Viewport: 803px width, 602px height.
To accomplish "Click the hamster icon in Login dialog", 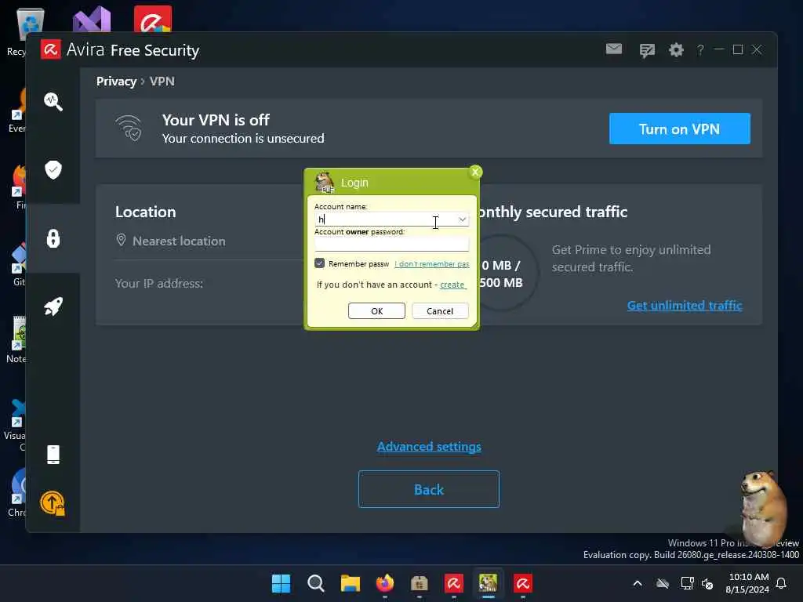I will click(324, 182).
